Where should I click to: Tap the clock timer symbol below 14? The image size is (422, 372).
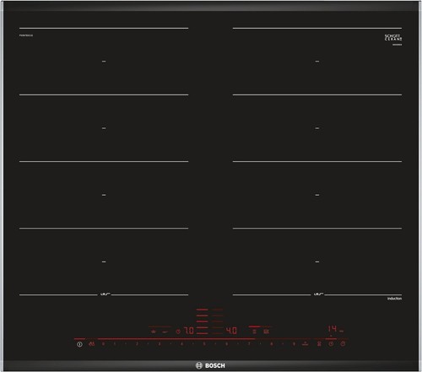pos(331,343)
